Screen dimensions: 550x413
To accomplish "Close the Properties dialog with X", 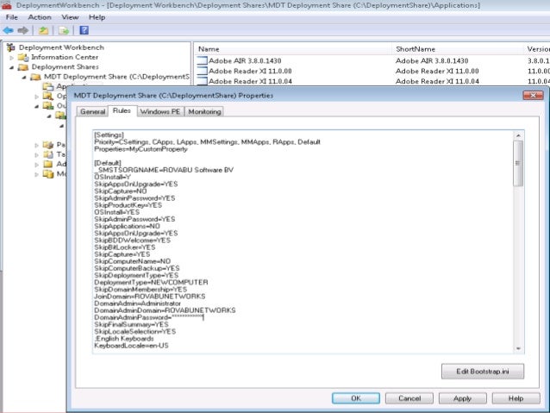I will tap(533, 95).
